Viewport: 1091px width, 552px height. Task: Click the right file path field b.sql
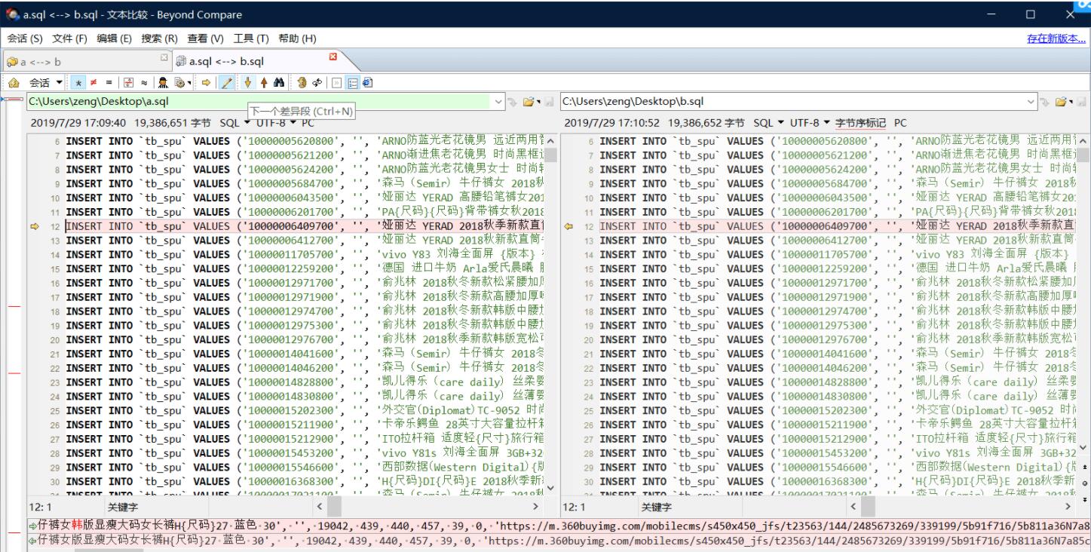tap(801, 101)
